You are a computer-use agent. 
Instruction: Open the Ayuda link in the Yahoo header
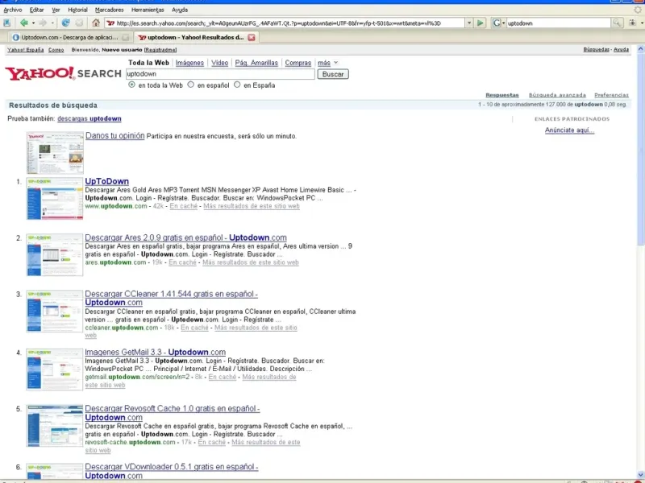[x=621, y=49]
